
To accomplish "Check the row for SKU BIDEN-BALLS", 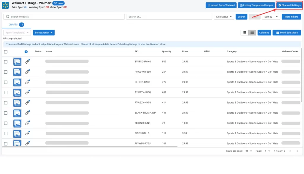I will point(6,134).
